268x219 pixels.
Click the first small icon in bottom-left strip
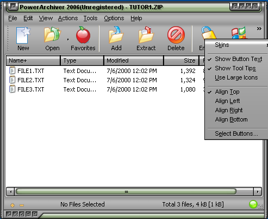coord(9,214)
